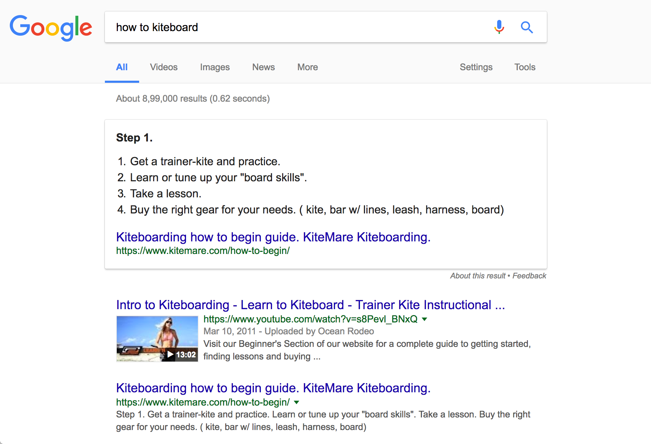The image size is (651, 444).
Task: Click 'About this result' link
Action: point(478,276)
